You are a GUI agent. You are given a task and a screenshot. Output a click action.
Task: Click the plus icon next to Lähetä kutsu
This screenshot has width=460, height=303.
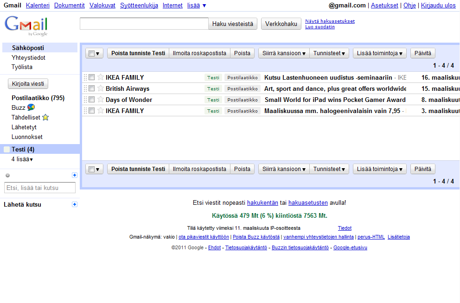coord(75,204)
